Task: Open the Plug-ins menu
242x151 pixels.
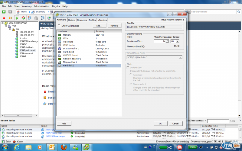Action: click(56, 6)
